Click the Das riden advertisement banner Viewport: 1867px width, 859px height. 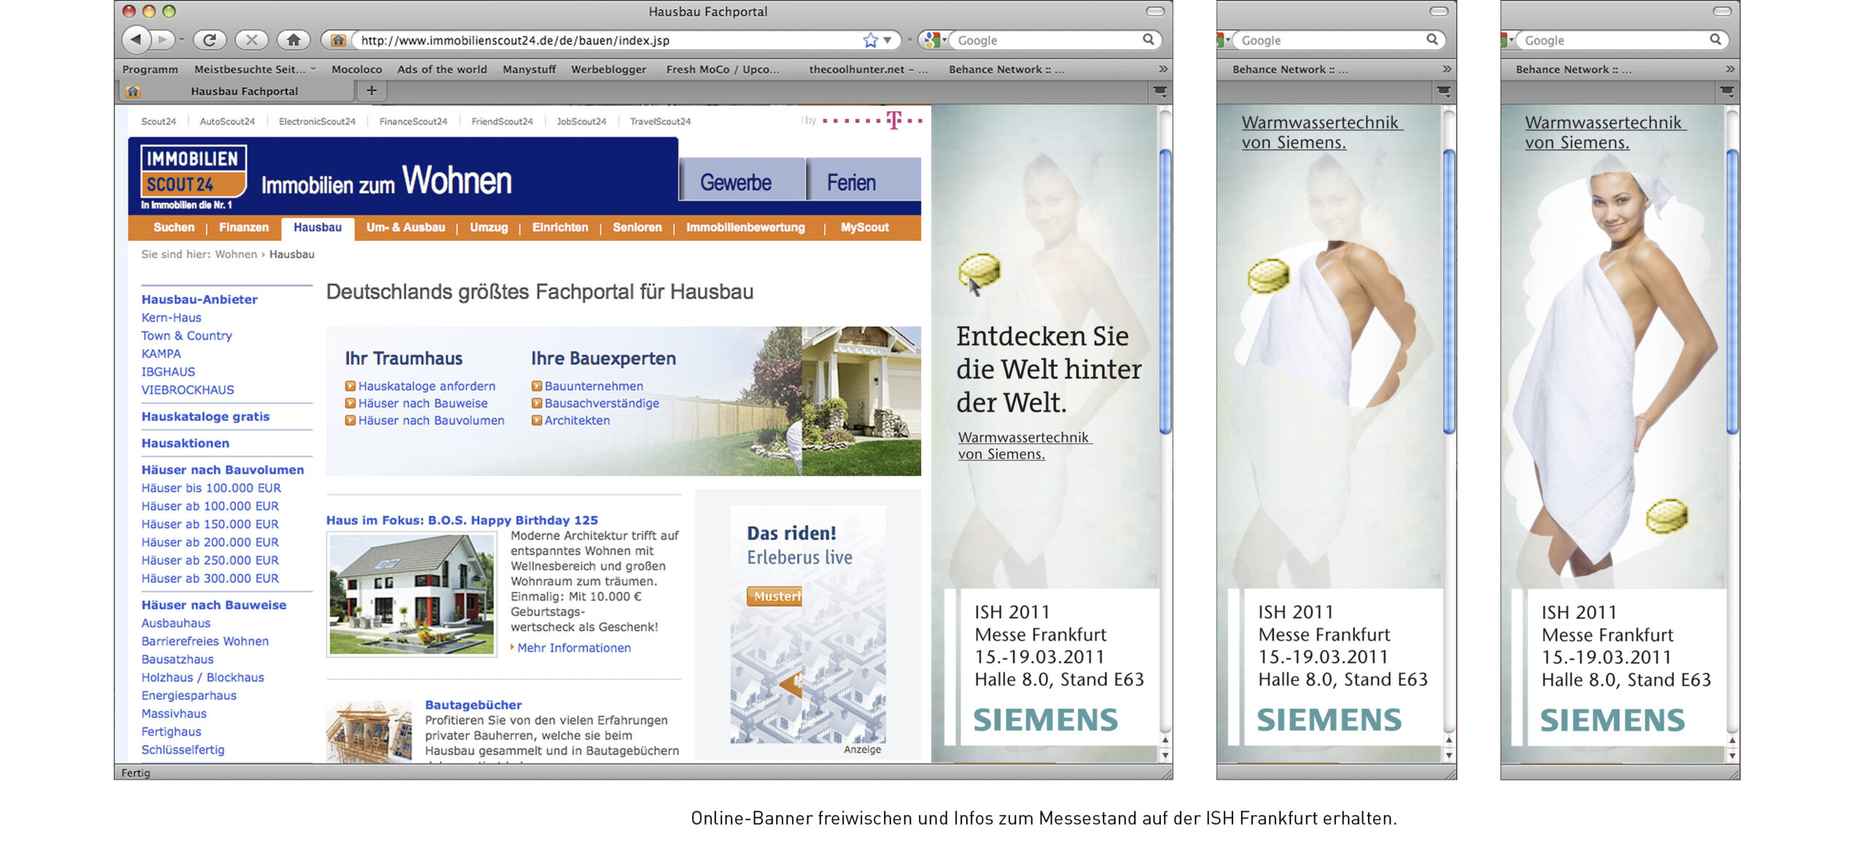[x=808, y=624]
